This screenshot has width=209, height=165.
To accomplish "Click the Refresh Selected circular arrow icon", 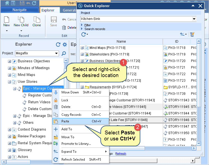I will click(x=56, y=160).
